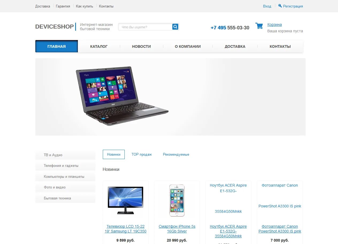Open the iPhone 5s product image
The width and height of the screenshot is (338, 244).
pos(177,200)
